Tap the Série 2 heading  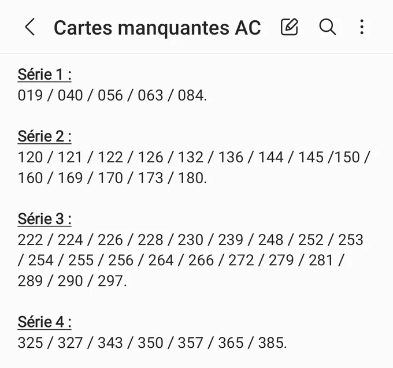coord(45,136)
